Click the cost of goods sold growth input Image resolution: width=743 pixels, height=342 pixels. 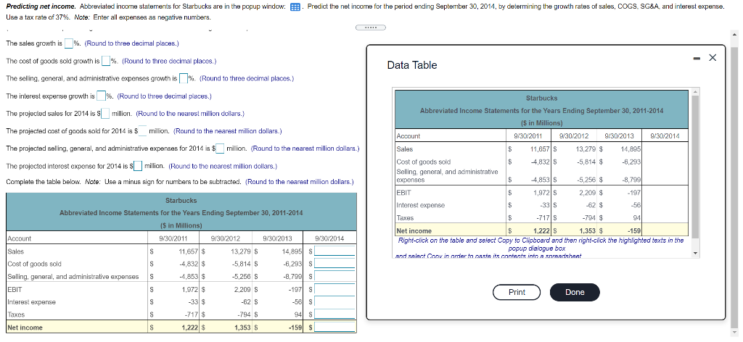point(106,62)
